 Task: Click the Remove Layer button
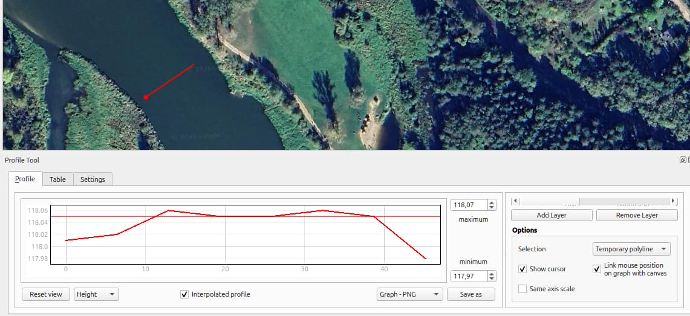click(636, 215)
